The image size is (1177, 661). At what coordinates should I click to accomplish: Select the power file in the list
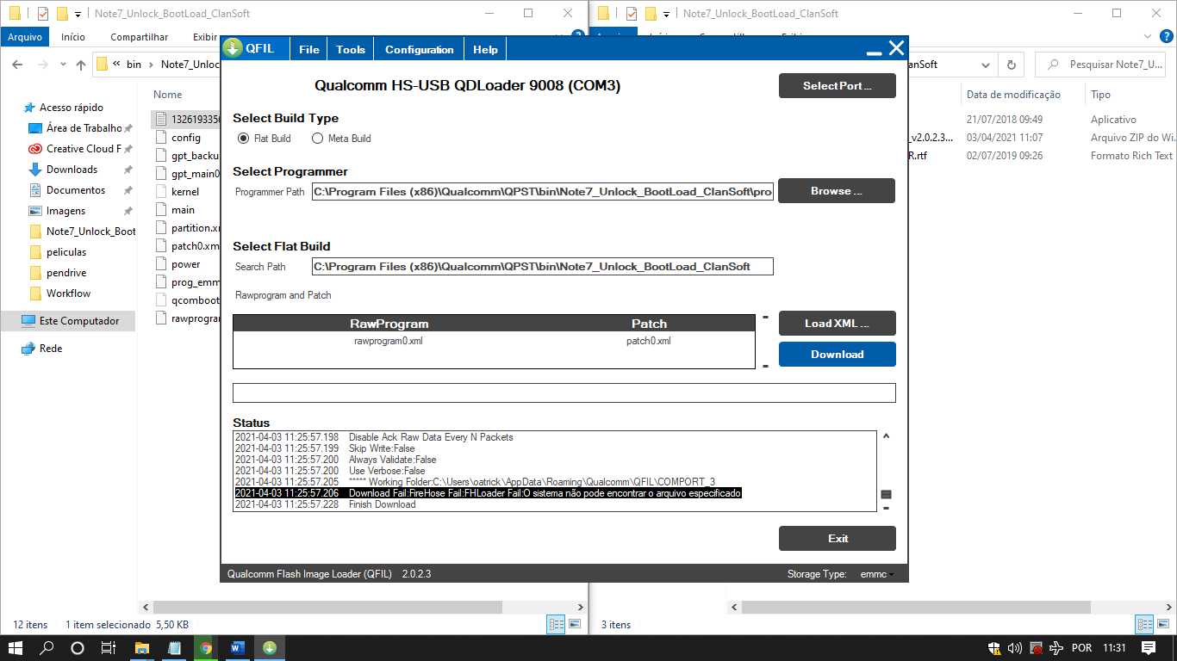point(185,264)
